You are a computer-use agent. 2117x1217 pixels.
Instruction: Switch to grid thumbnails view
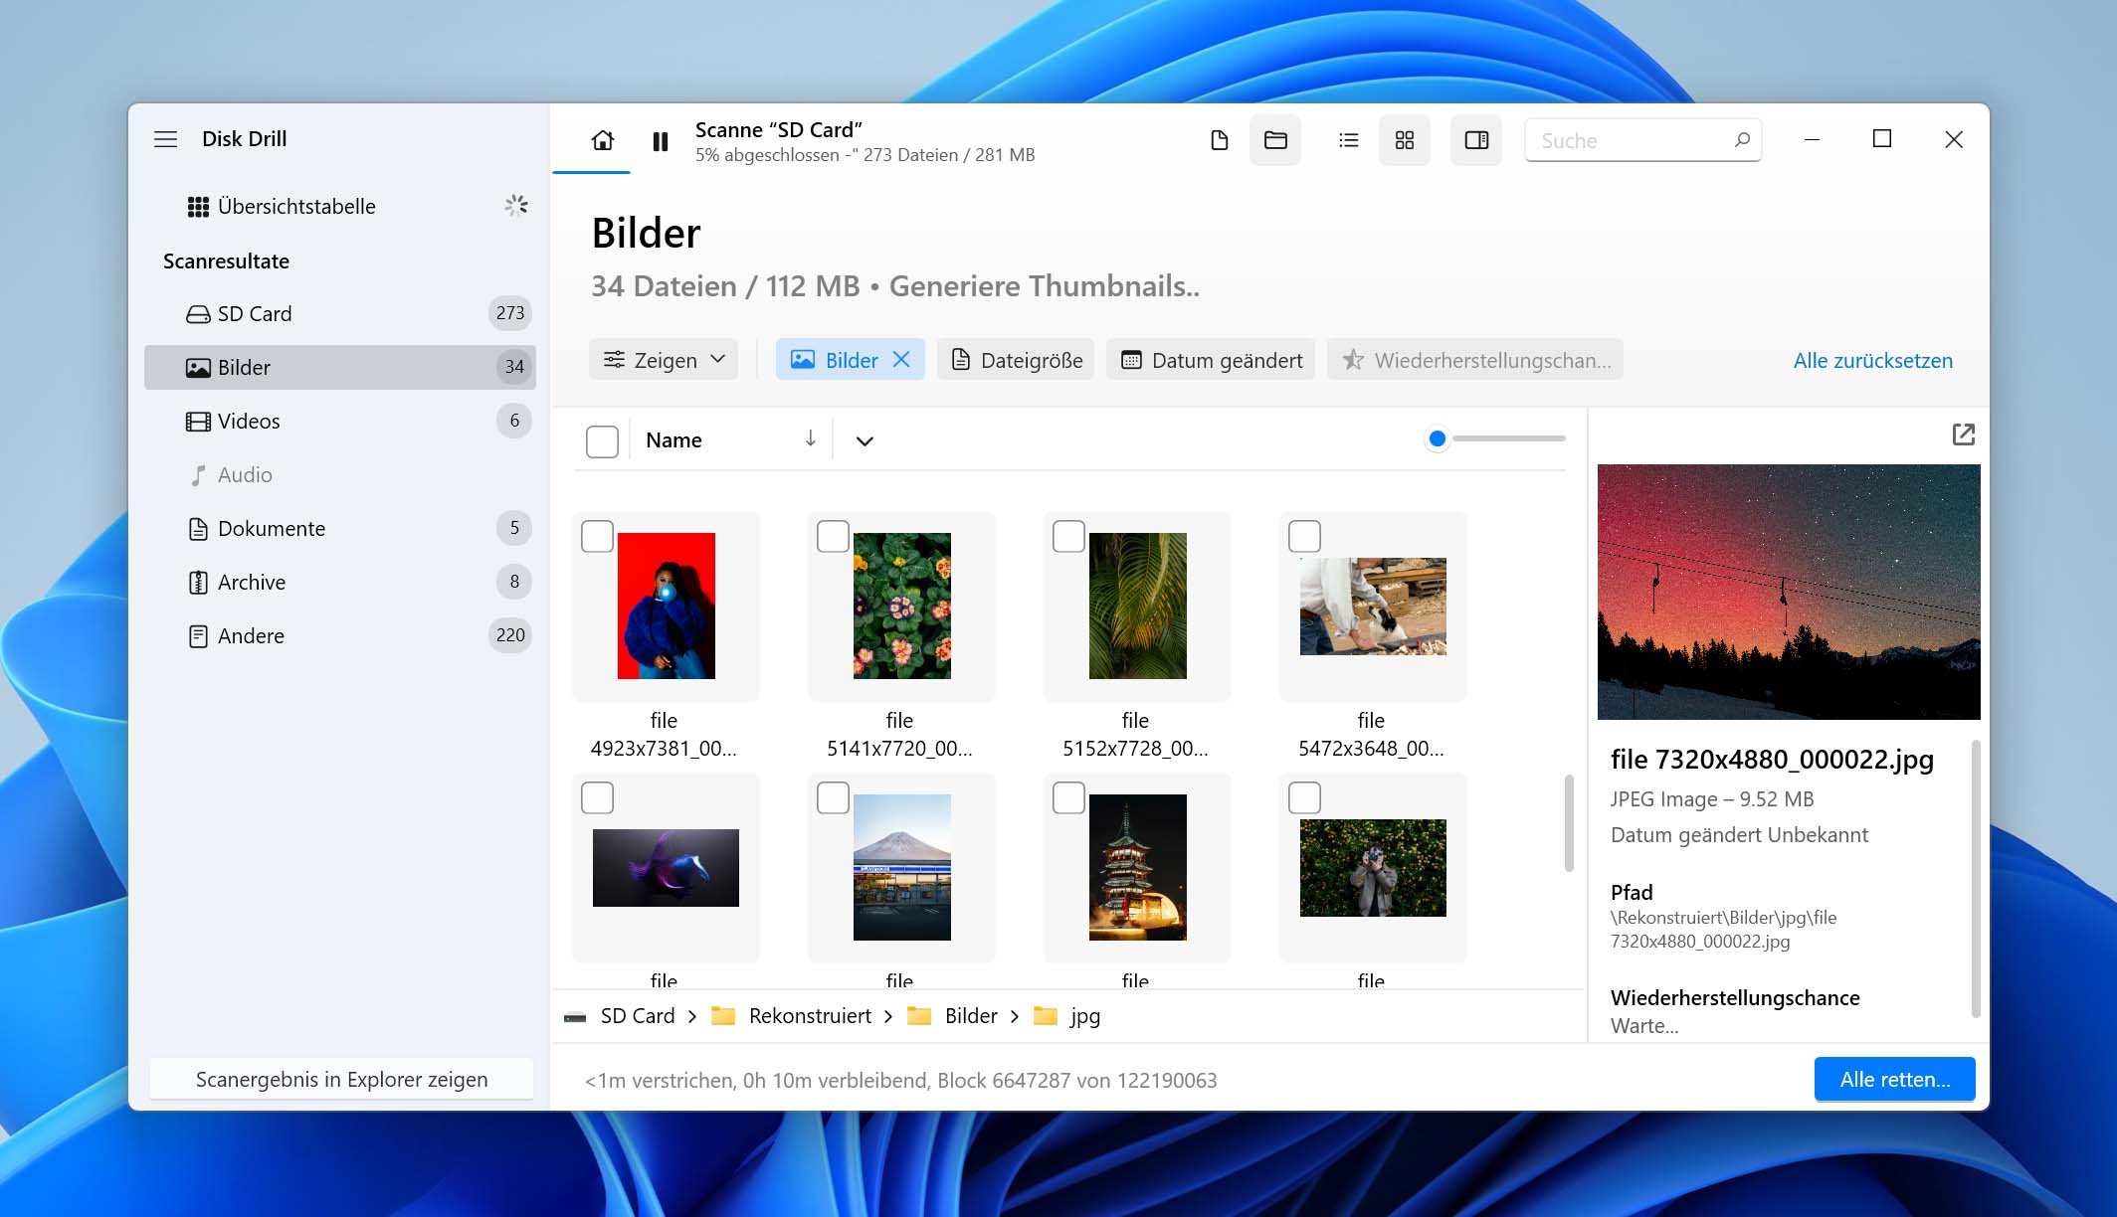coord(1404,140)
